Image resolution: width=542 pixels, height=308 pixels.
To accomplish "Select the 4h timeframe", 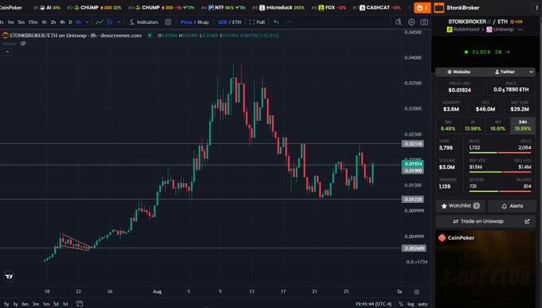I will point(62,22).
